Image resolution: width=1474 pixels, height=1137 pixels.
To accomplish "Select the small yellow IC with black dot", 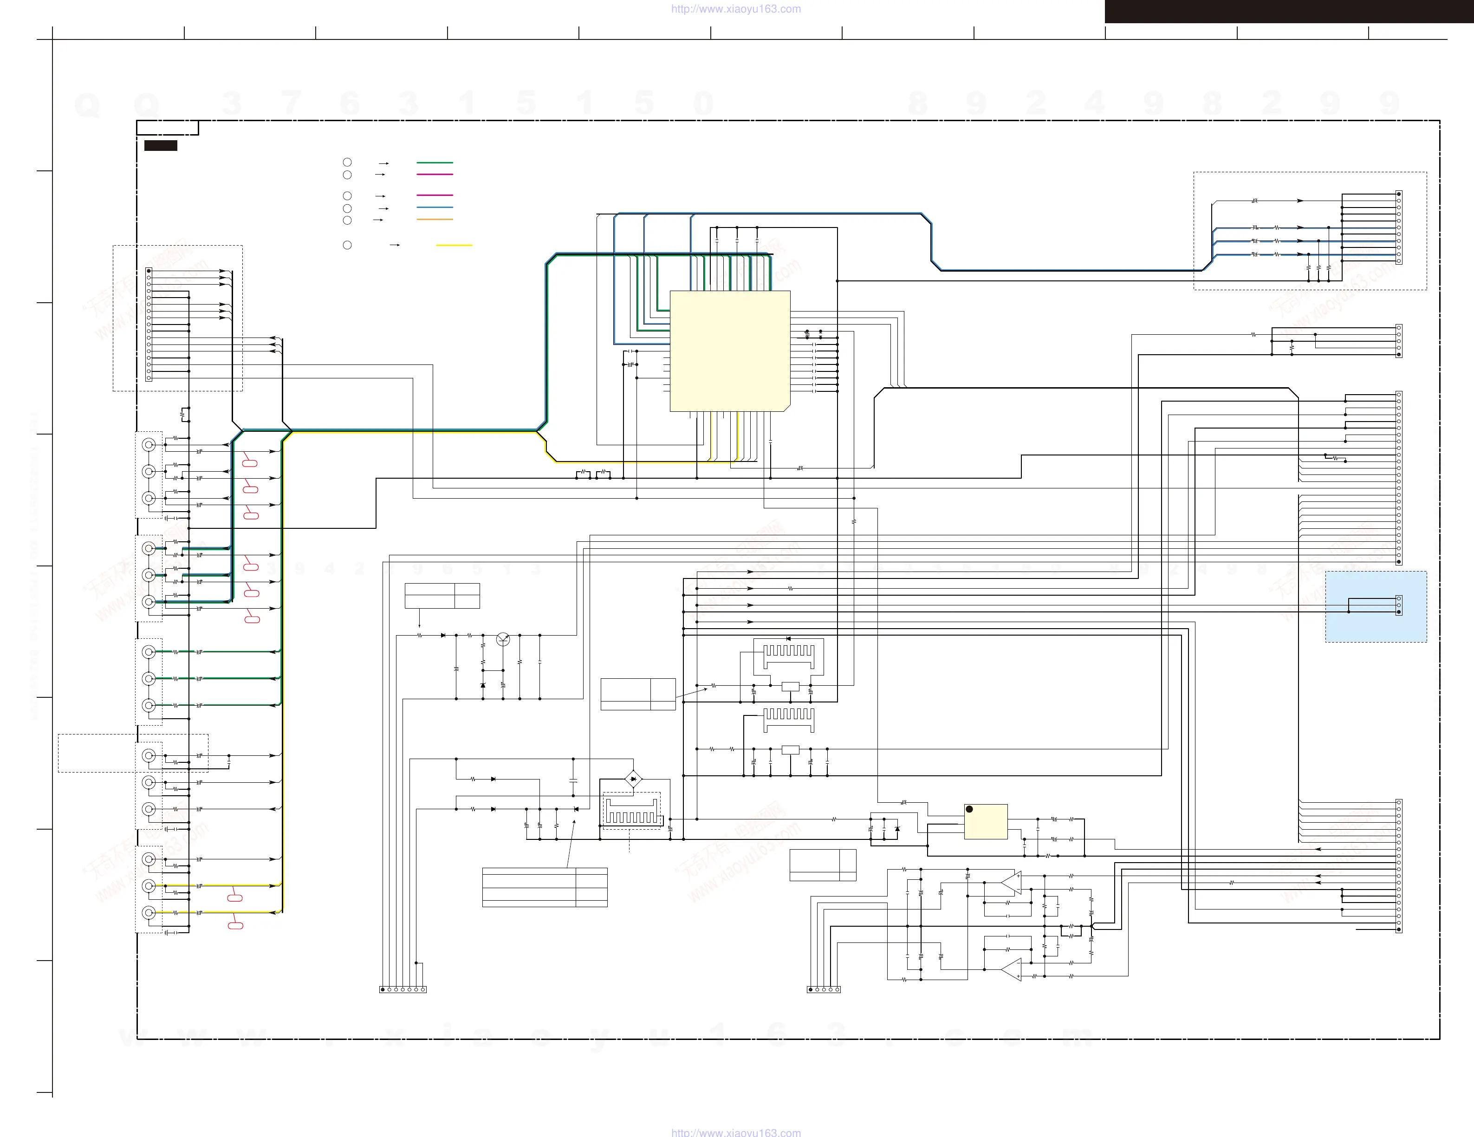I will (x=985, y=821).
